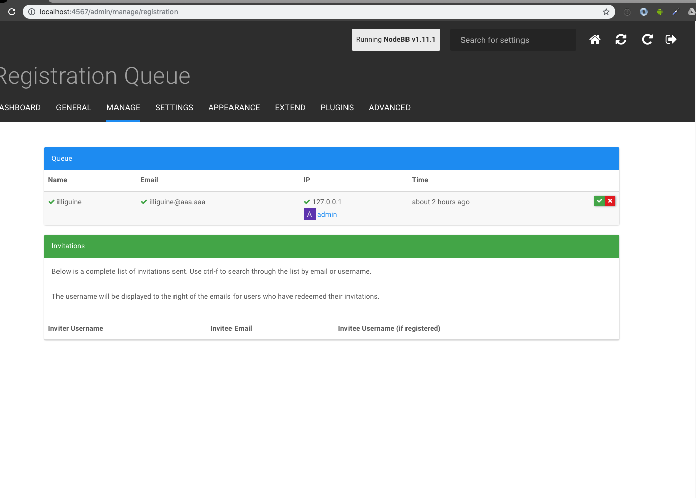
Task: Click the green checkmark beside illiguine@aaa.aaa
Action: [x=144, y=202]
